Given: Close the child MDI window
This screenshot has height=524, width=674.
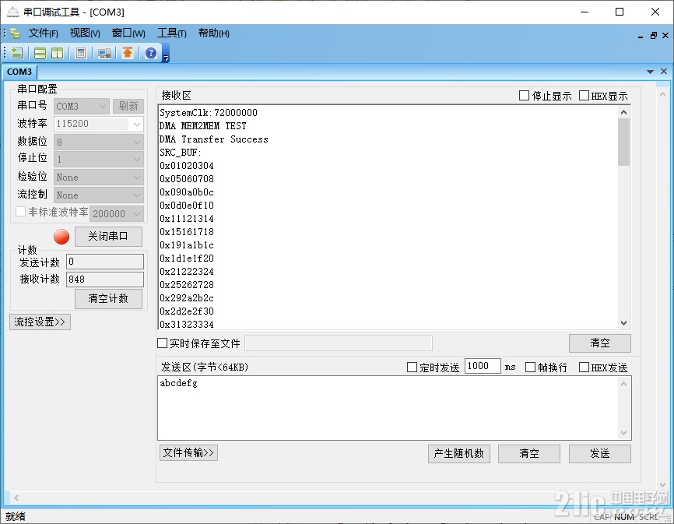Looking at the screenshot, I should point(665,36).
